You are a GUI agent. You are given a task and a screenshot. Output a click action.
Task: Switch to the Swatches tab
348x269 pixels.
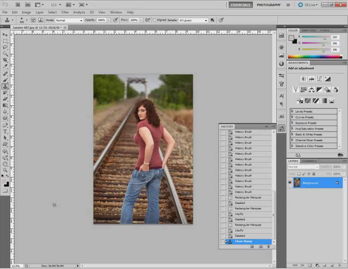309,30
